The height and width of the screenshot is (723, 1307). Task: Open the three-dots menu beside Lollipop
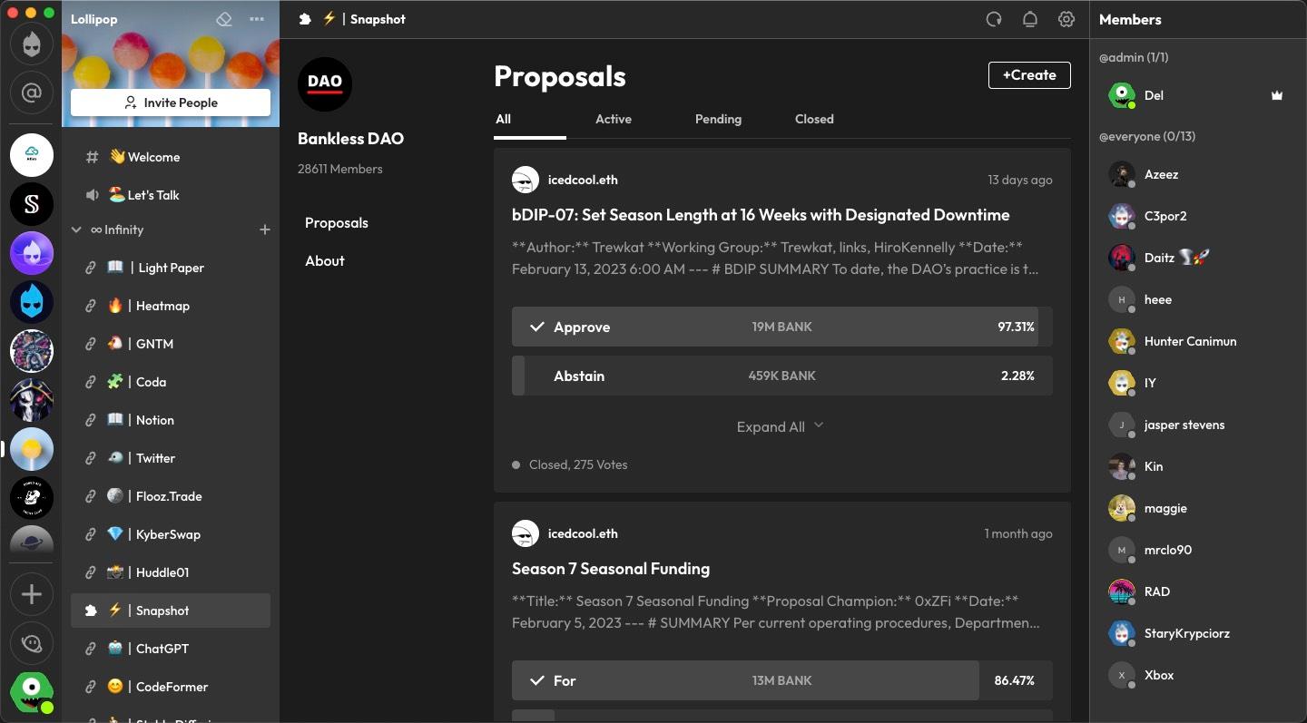[257, 19]
